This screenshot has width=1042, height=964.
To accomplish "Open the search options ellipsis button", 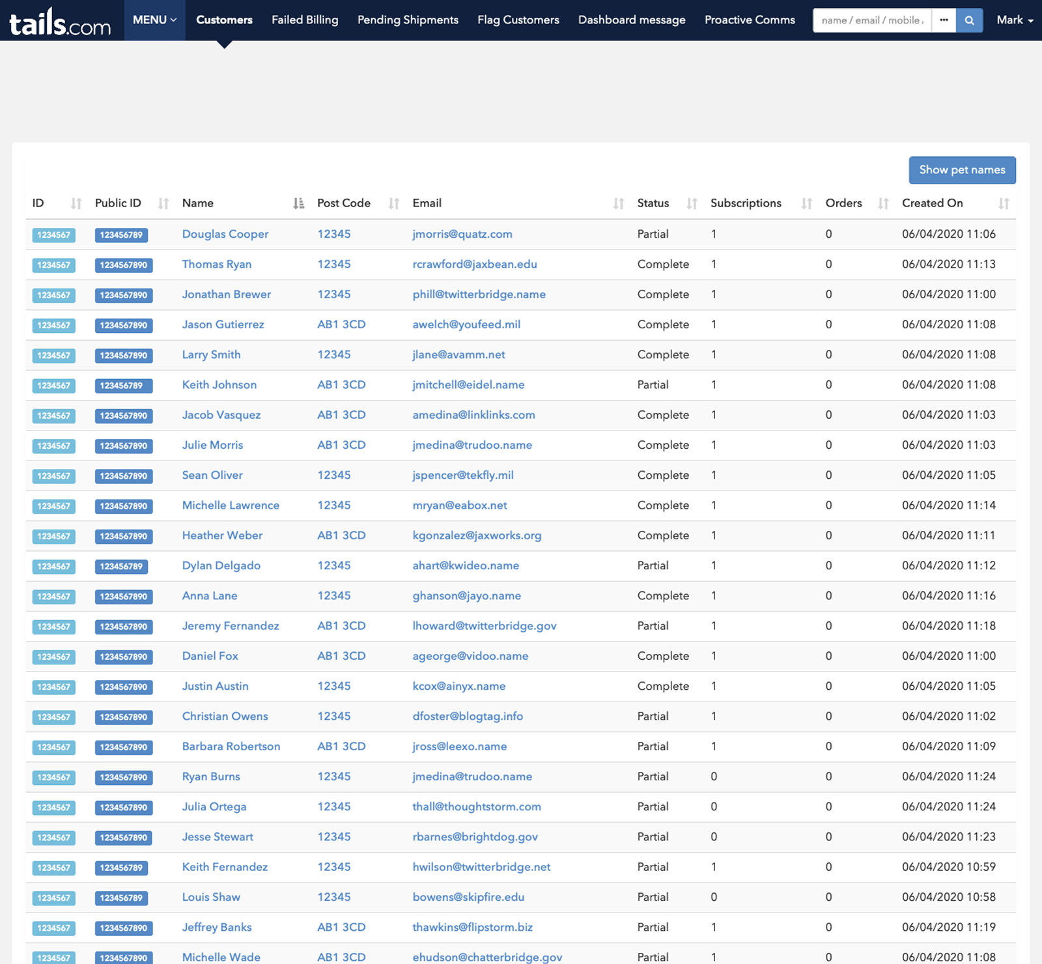I will (x=944, y=20).
